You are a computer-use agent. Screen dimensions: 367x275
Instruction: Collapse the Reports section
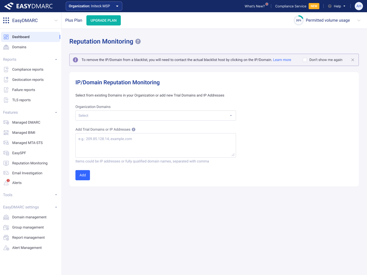[56, 59]
